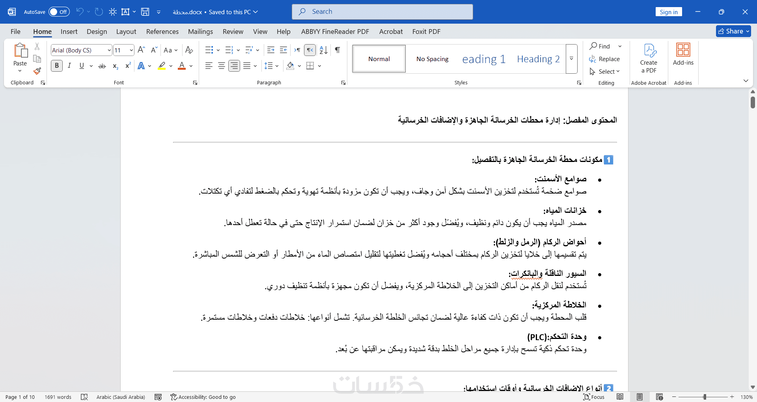The width and height of the screenshot is (757, 402).
Task: Open the ABBYY FineReader PDF tab
Action: point(335,32)
